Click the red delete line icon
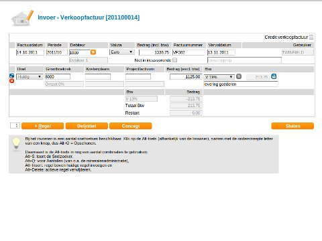The image size is (322, 241). coord(12,81)
